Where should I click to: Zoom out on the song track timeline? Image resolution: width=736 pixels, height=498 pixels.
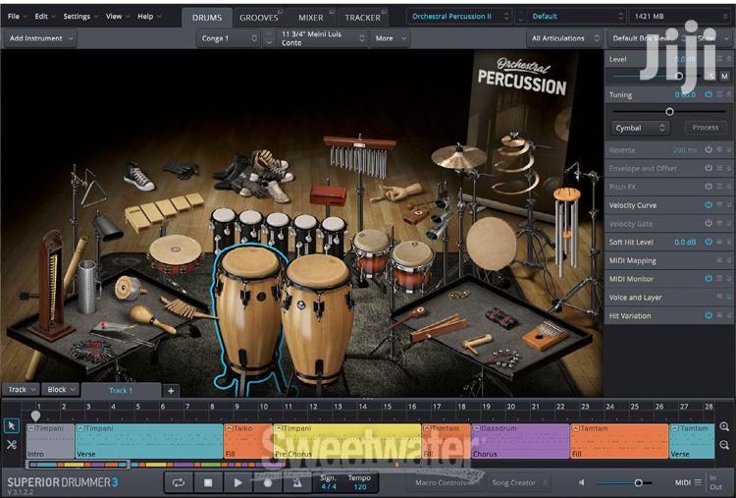pyautogui.click(x=724, y=444)
